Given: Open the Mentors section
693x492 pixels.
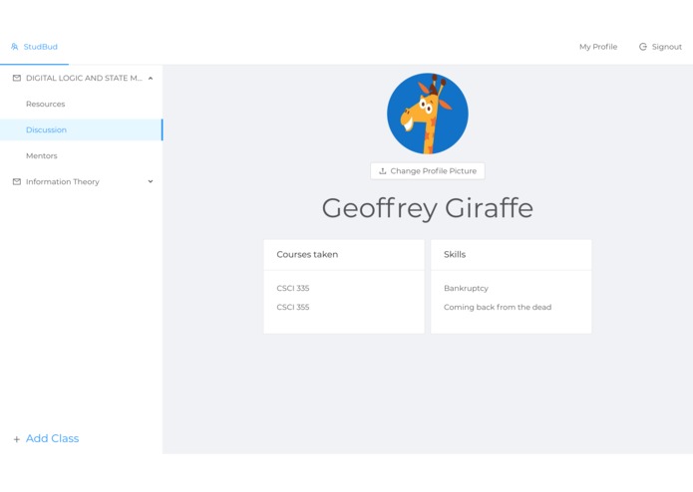Looking at the screenshot, I should (42, 155).
